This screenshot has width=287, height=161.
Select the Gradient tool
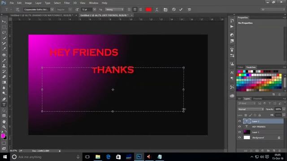click(x=4, y=82)
